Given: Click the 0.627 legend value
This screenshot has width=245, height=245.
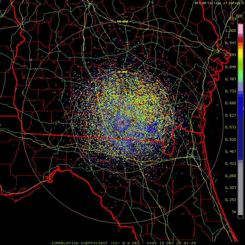Looking at the screenshot, I should (231, 115).
